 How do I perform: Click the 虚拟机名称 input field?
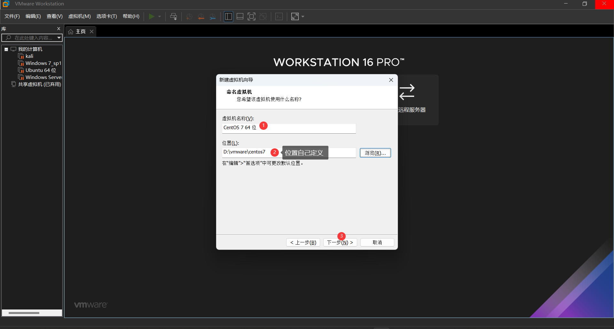tap(289, 128)
